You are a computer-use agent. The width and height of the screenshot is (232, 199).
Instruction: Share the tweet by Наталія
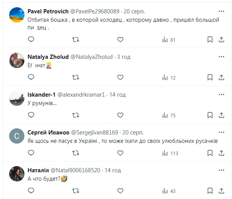[x=221, y=190]
